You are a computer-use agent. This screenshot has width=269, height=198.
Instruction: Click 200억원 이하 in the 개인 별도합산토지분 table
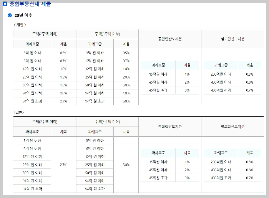click(221, 74)
